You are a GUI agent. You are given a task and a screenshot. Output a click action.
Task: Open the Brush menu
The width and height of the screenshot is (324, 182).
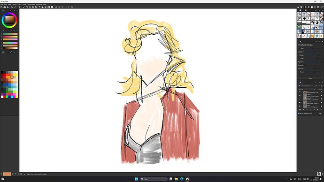15,4
